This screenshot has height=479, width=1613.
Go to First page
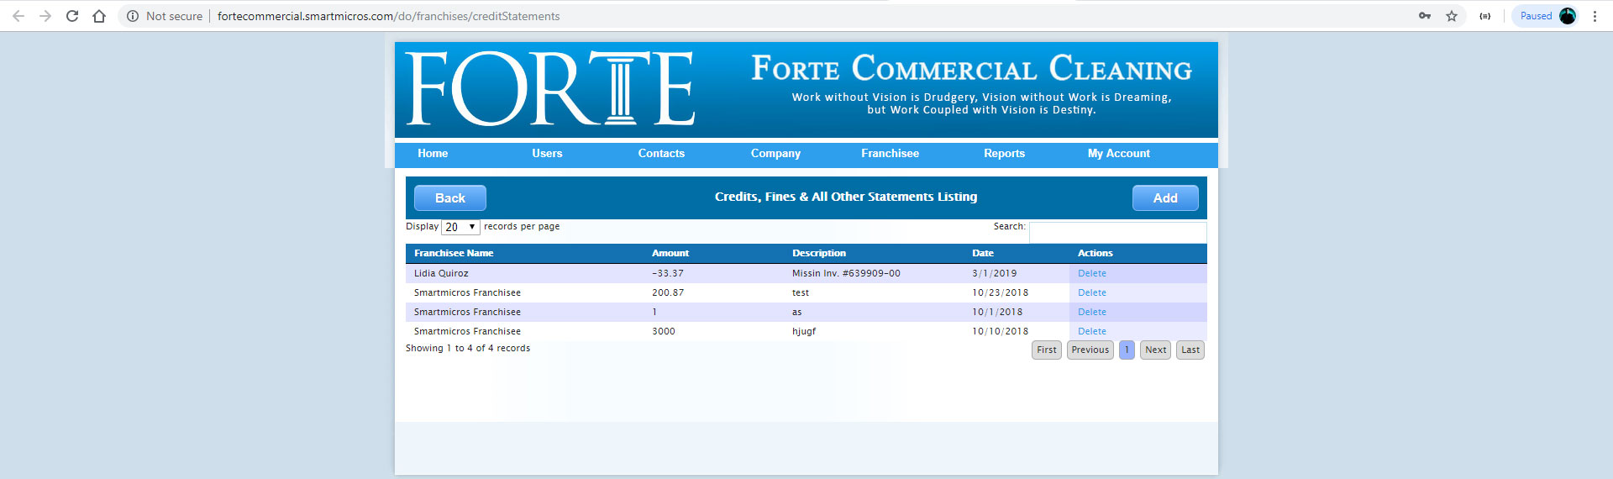click(1047, 350)
